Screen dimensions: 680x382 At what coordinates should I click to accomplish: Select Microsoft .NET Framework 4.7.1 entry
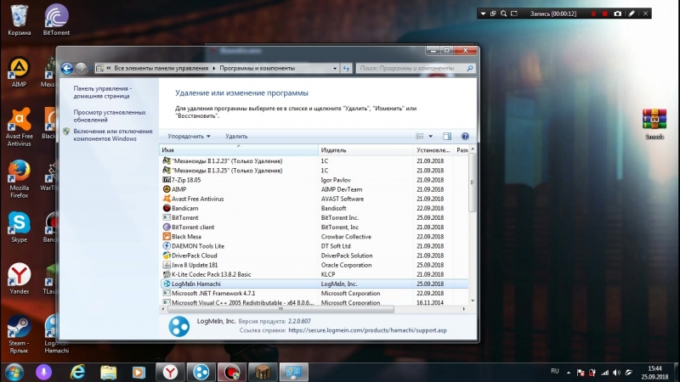[x=314, y=293]
